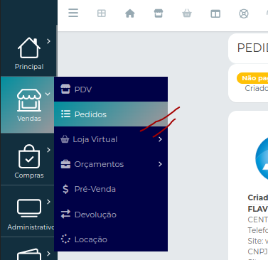Image resolution: width=268 pixels, height=260 pixels.
Task: Click the blue company logo thumbnail
Action: pos(262,158)
